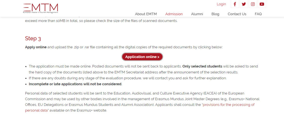
Task: Select the Admission menu item
Action: pyautogui.click(x=174, y=14)
